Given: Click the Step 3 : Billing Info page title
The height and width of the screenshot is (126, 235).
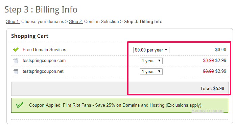Looking at the screenshot, I should (x=41, y=9).
